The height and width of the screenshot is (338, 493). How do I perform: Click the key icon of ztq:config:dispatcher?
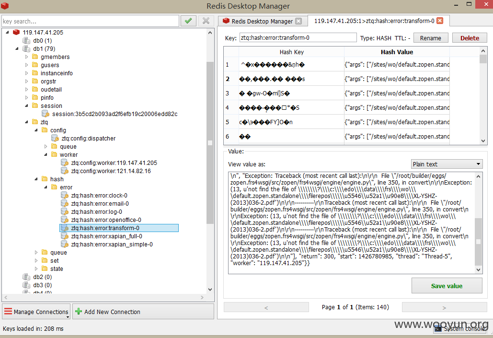[55, 138]
